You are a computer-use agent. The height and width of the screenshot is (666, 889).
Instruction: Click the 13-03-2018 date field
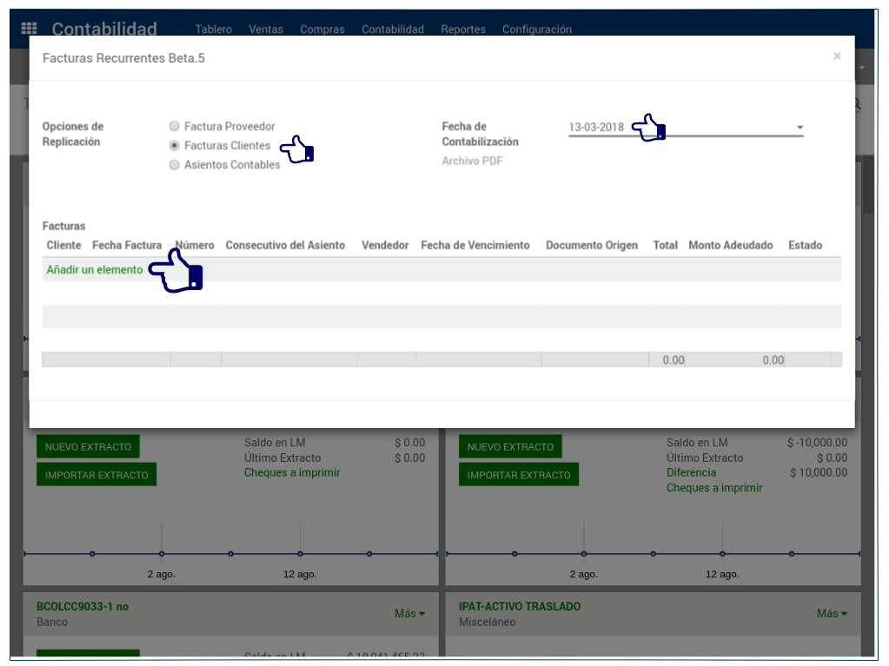597,128
